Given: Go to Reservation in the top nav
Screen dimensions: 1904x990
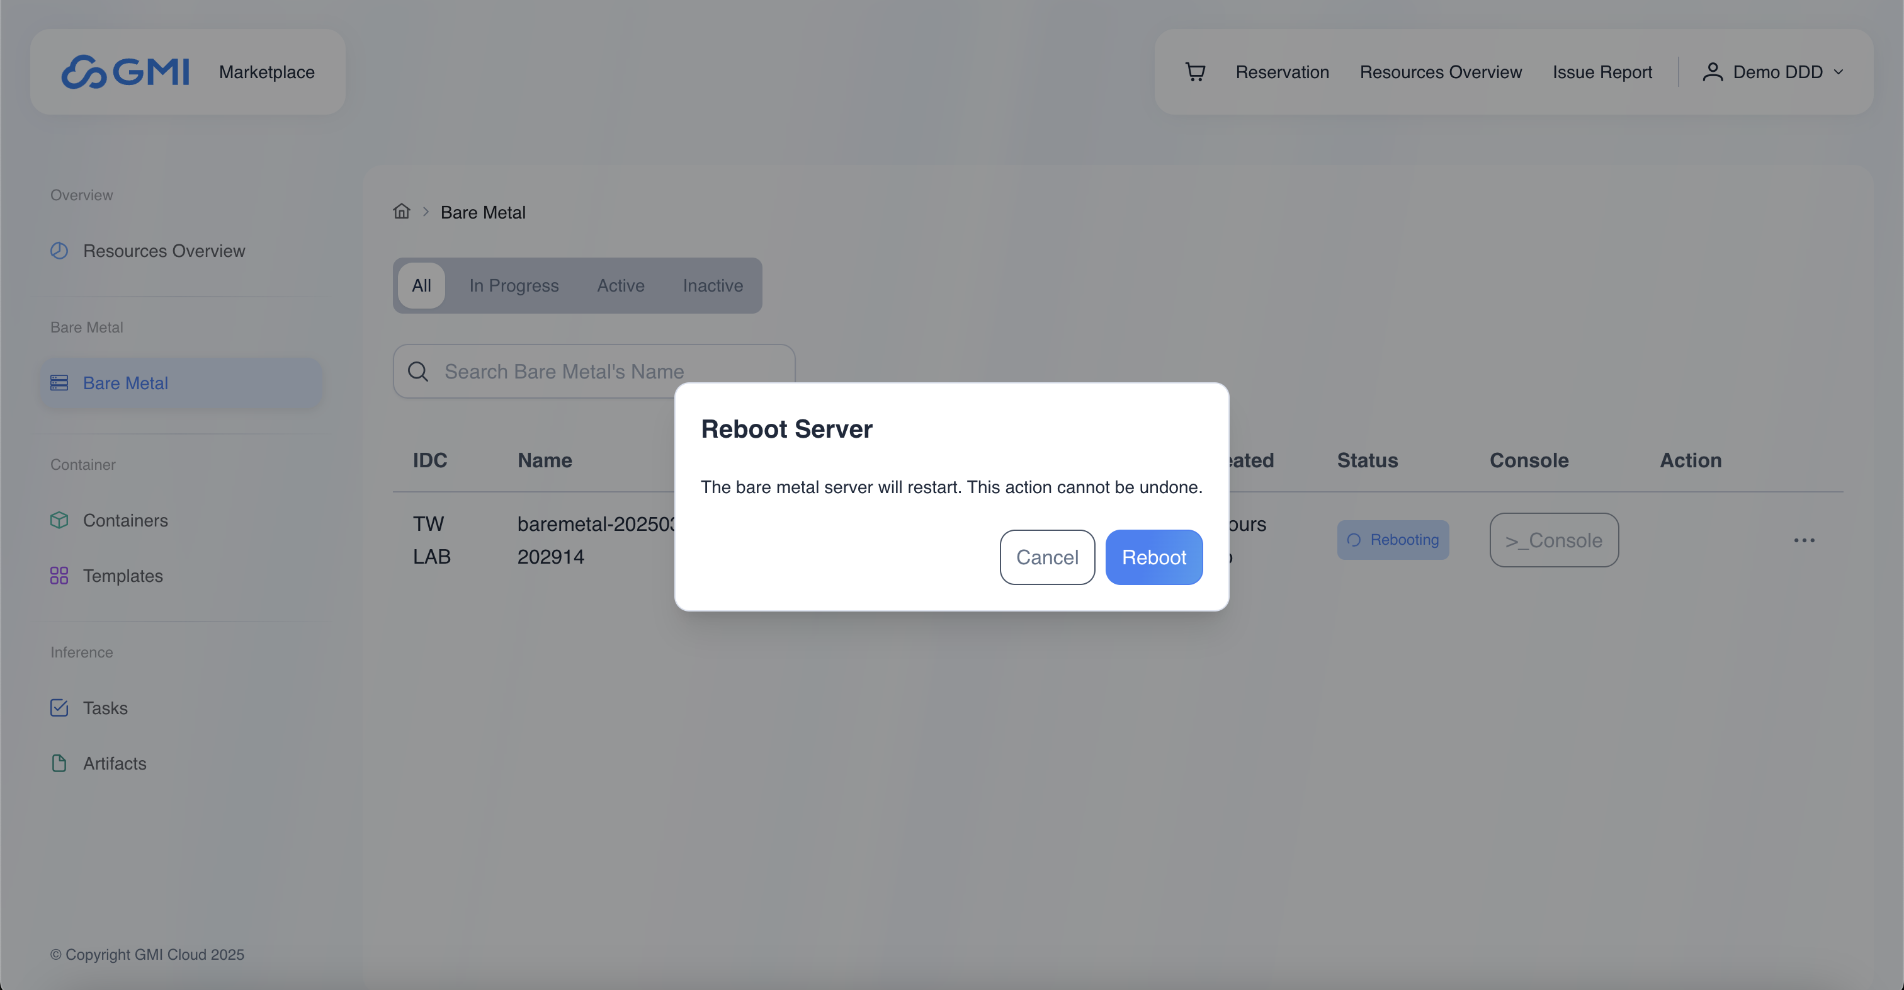Looking at the screenshot, I should coord(1282,72).
